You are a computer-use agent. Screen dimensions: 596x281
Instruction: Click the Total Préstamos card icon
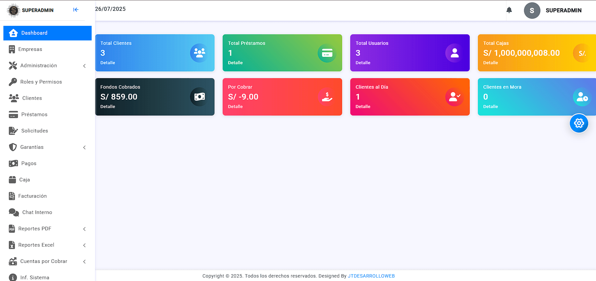pos(327,53)
